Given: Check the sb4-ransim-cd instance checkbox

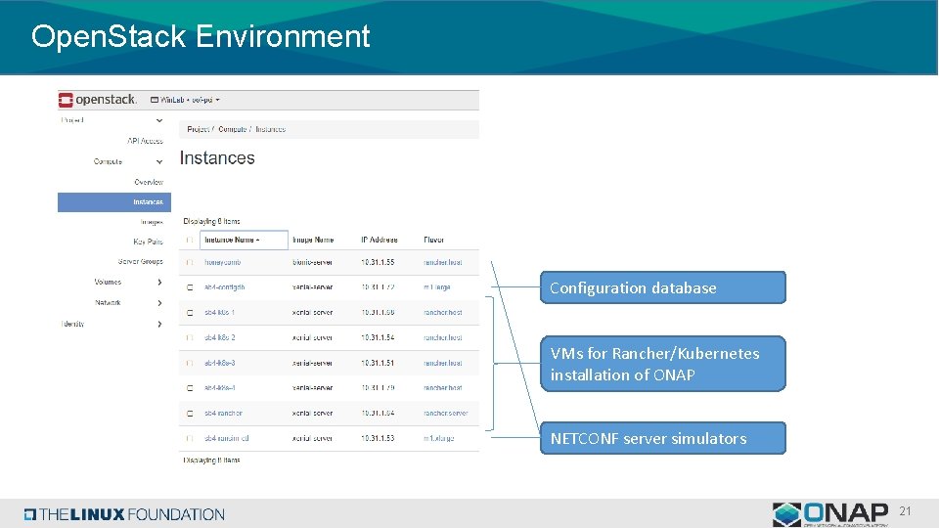Looking at the screenshot, I should click(190, 438).
